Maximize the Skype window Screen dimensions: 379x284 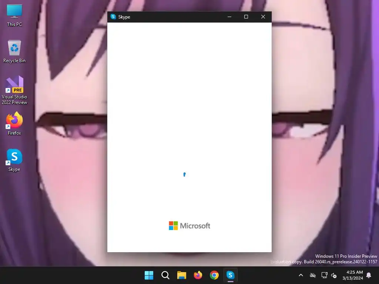(246, 17)
